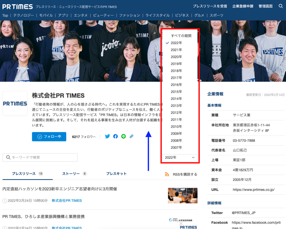This screenshot has width=286, height=229.
Task: Choose 2017年 in the year list
Action: click(x=177, y=78)
